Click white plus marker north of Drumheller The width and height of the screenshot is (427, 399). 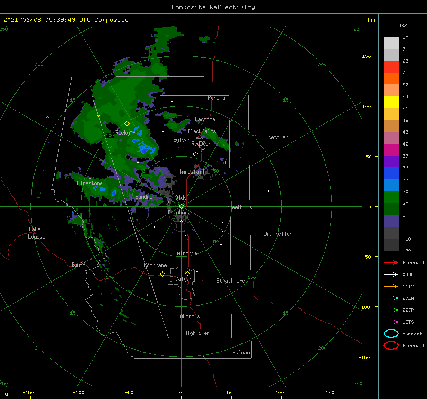coord(268,191)
